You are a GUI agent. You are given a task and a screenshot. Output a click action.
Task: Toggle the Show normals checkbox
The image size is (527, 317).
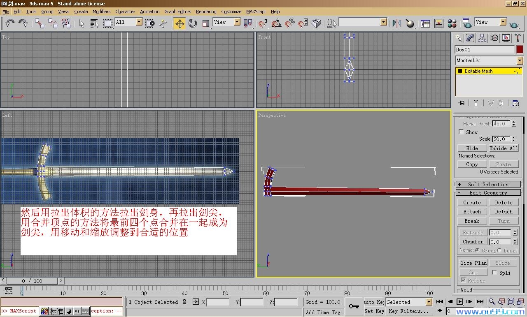[461, 132]
